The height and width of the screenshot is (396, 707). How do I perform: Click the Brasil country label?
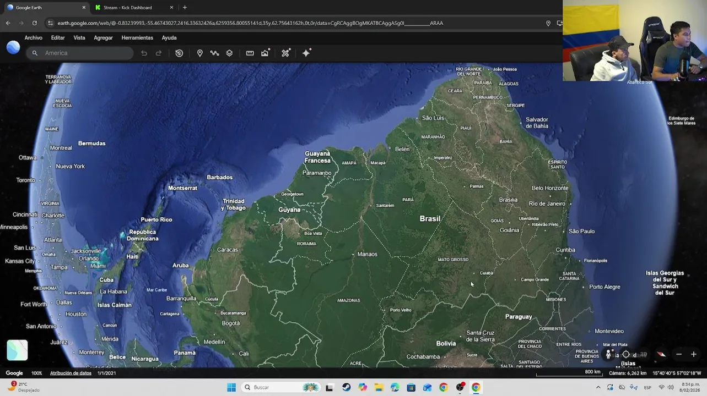430,219
